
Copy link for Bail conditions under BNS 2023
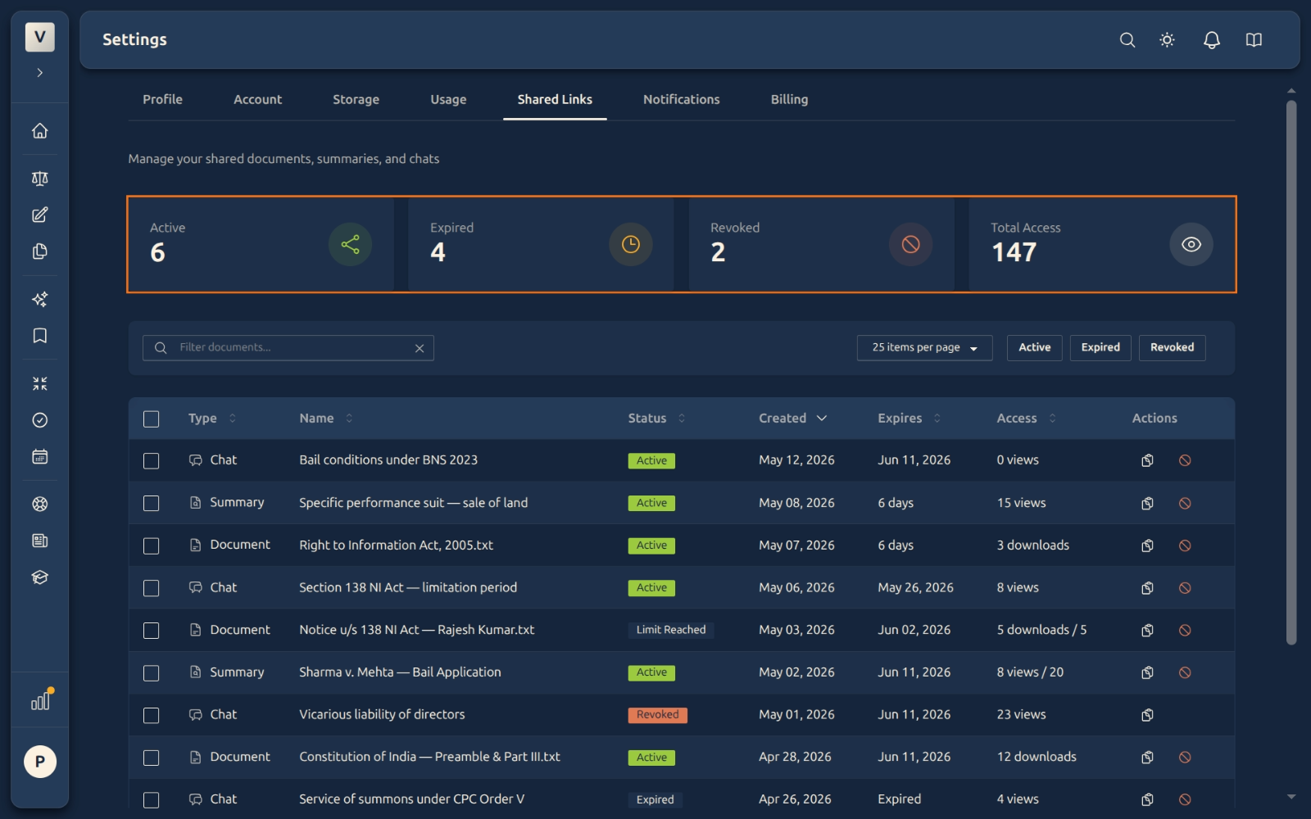pos(1147,460)
